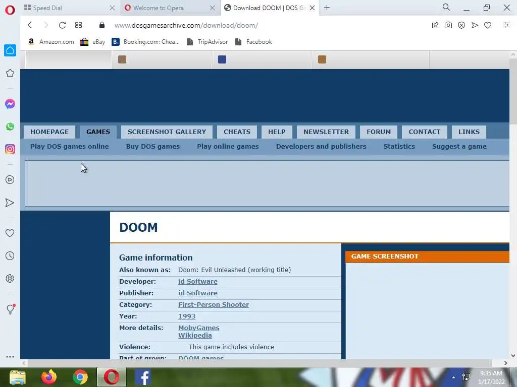
Task: Click the Statistics submenu link
Action: point(399,147)
